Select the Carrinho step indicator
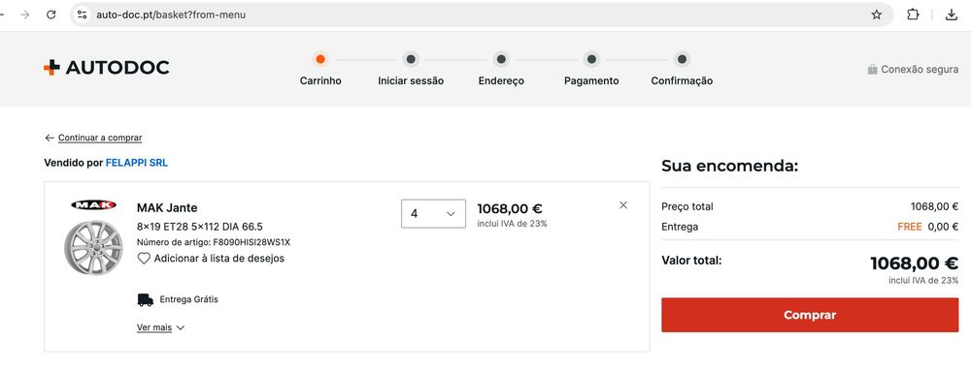Image resolution: width=971 pixels, height=372 pixels. click(x=320, y=69)
